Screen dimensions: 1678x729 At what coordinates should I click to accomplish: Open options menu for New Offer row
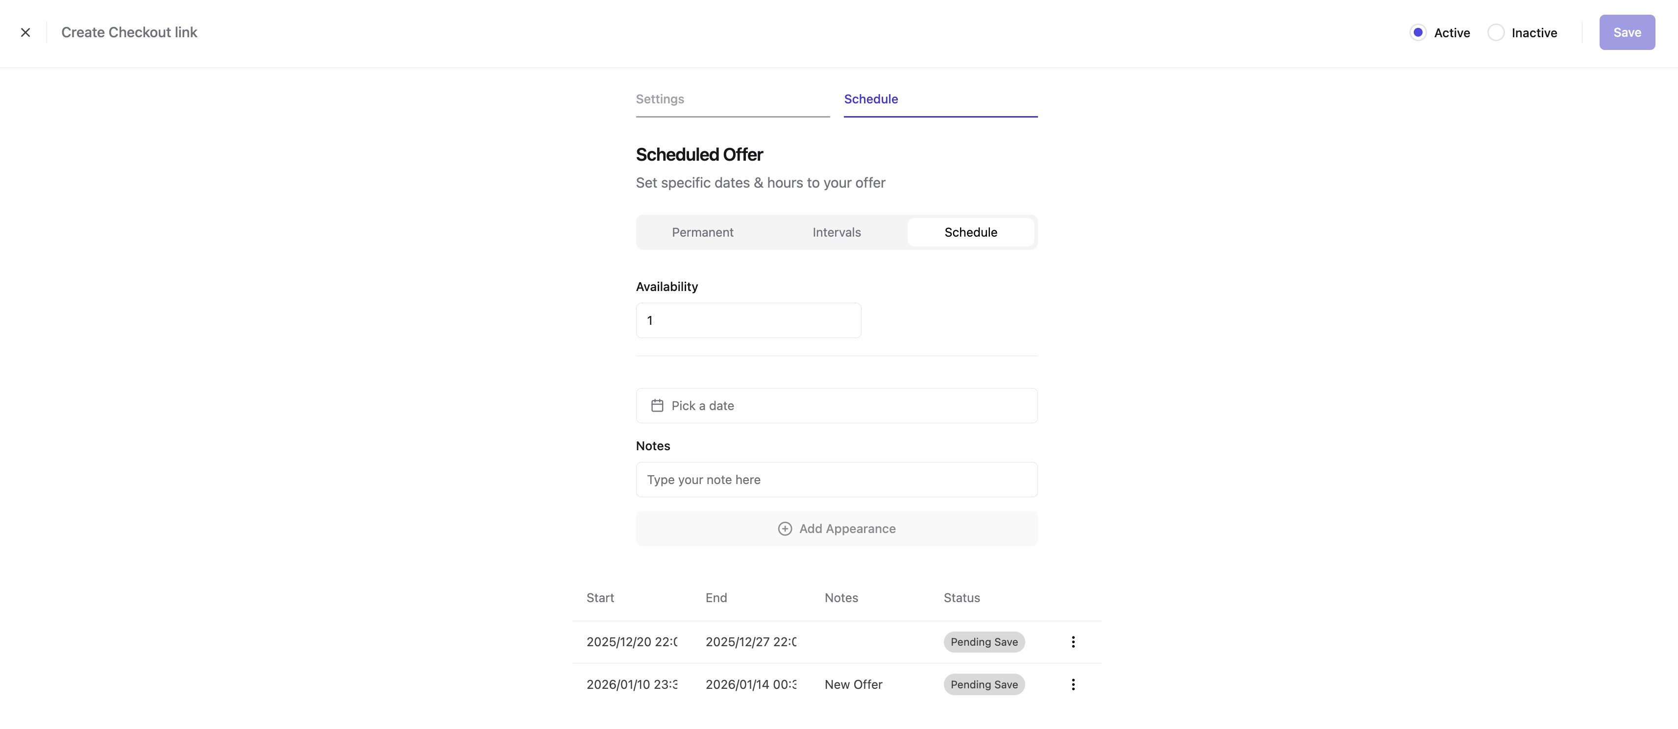pyautogui.click(x=1073, y=684)
